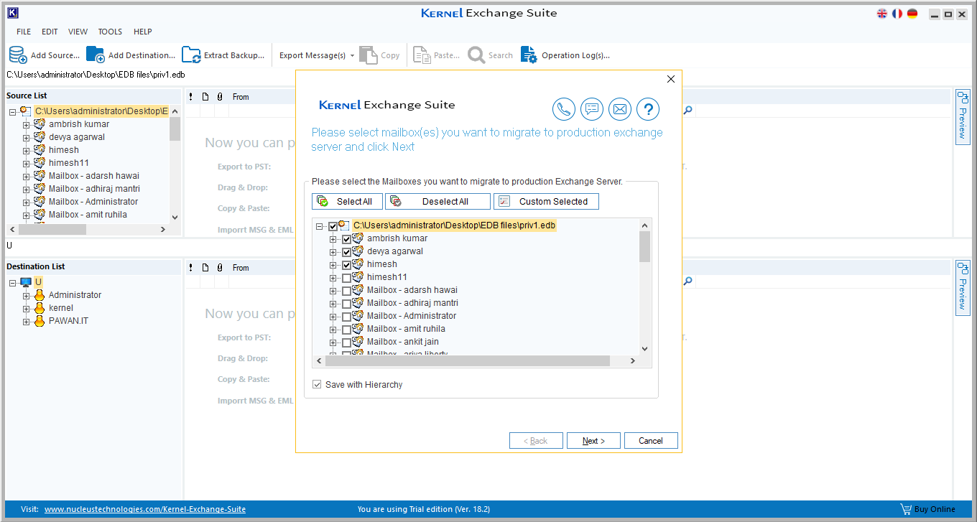Open Operation Logs from toolbar icon

[529, 55]
